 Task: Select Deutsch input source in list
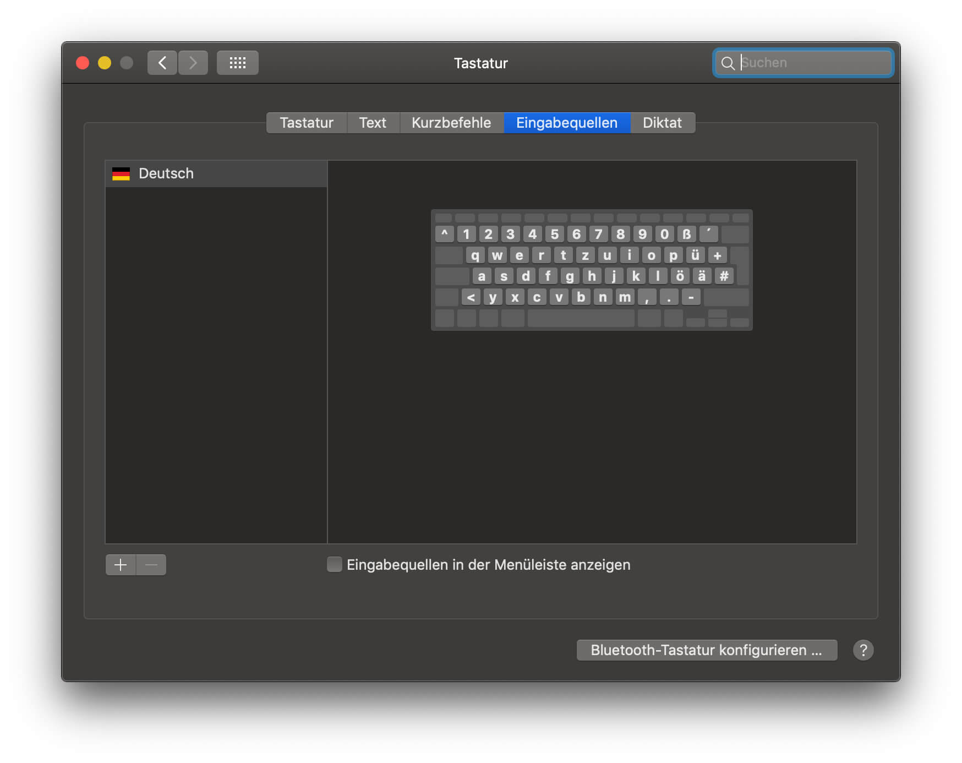click(x=216, y=174)
